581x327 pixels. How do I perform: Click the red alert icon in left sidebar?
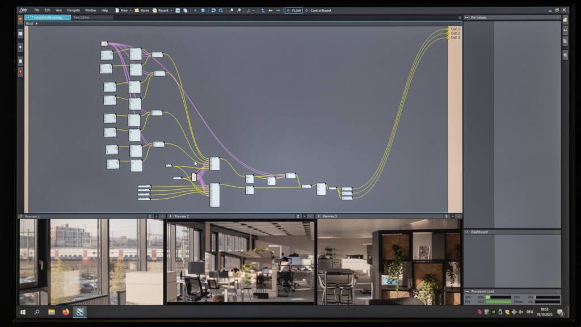point(20,72)
